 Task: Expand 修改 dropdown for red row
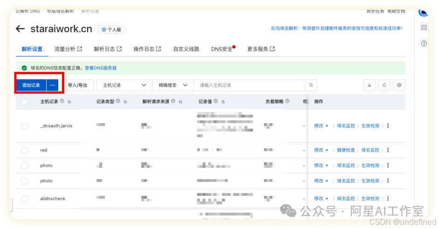[321, 150]
